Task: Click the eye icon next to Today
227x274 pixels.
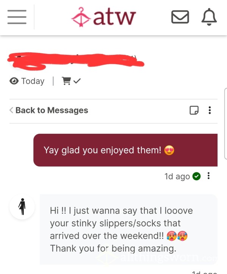Action: pyautogui.click(x=14, y=81)
